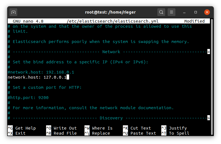Click the 'Discovery' section header text
This screenshot has width=221, height=144.
[111, 118]
